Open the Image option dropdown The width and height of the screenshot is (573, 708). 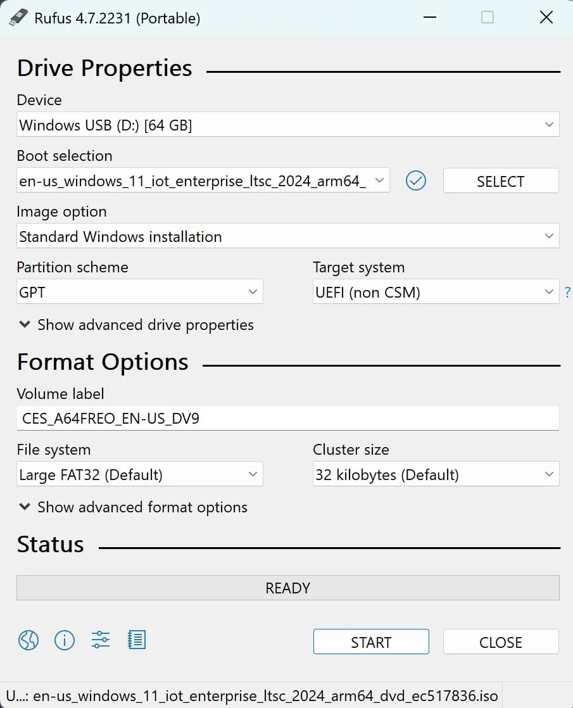click(x=287, y=236)
